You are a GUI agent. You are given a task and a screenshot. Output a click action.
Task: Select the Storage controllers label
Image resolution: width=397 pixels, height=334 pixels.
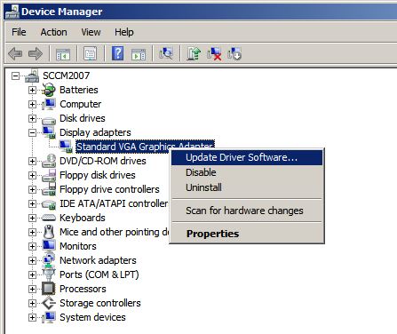[x=100, y=303]
